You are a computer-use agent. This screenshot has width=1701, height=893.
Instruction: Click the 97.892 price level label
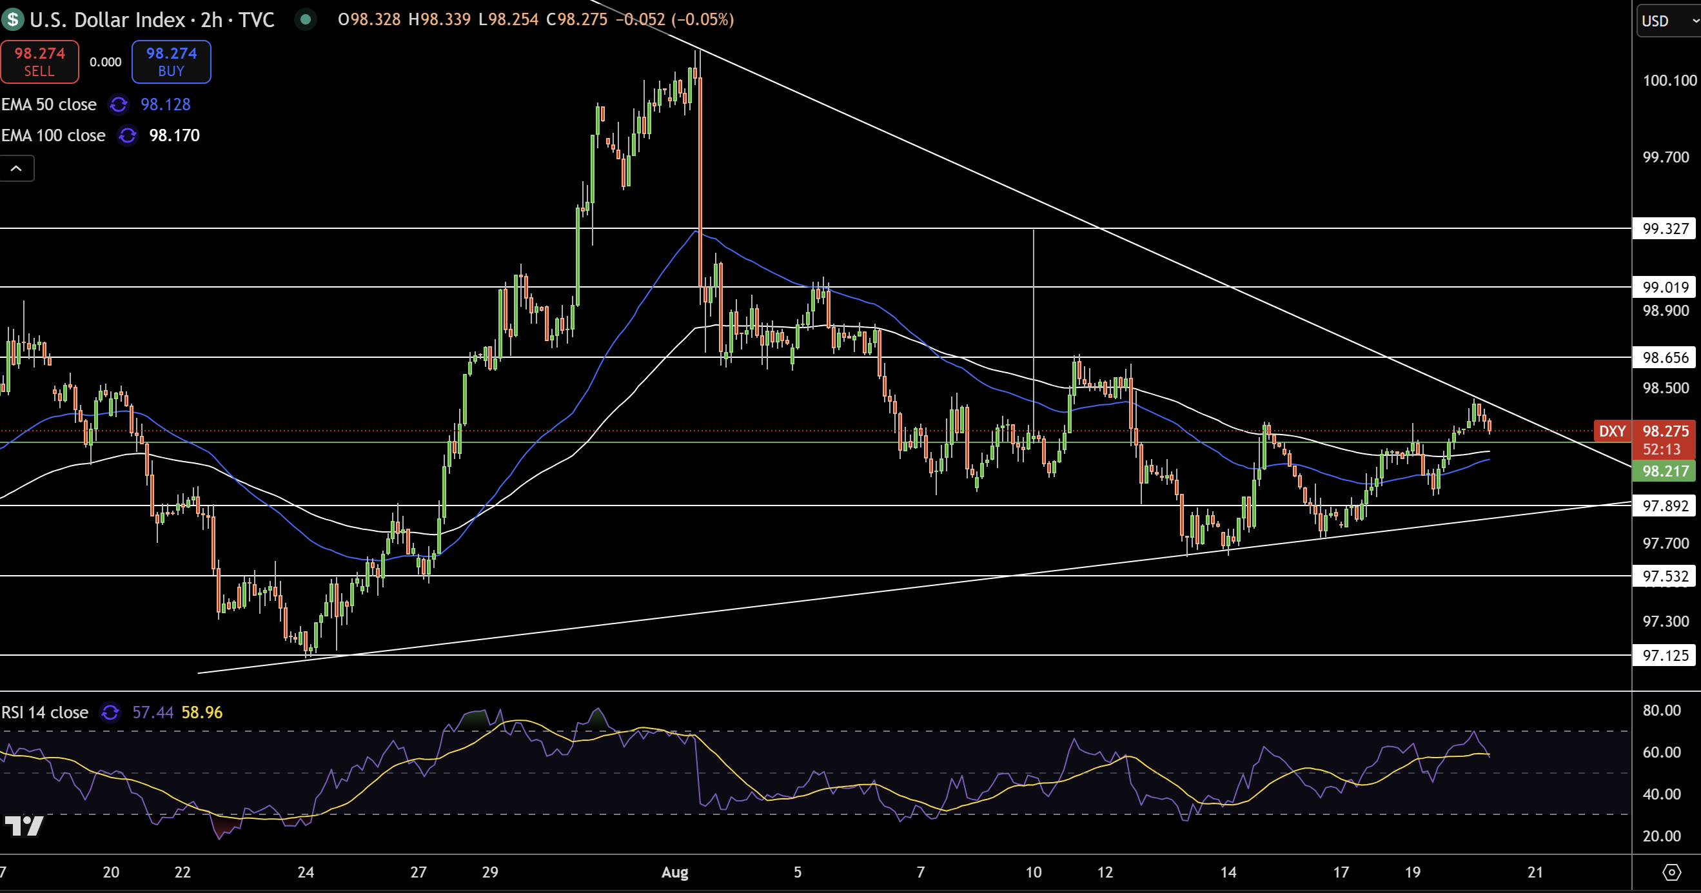(x=1666, y=506)
